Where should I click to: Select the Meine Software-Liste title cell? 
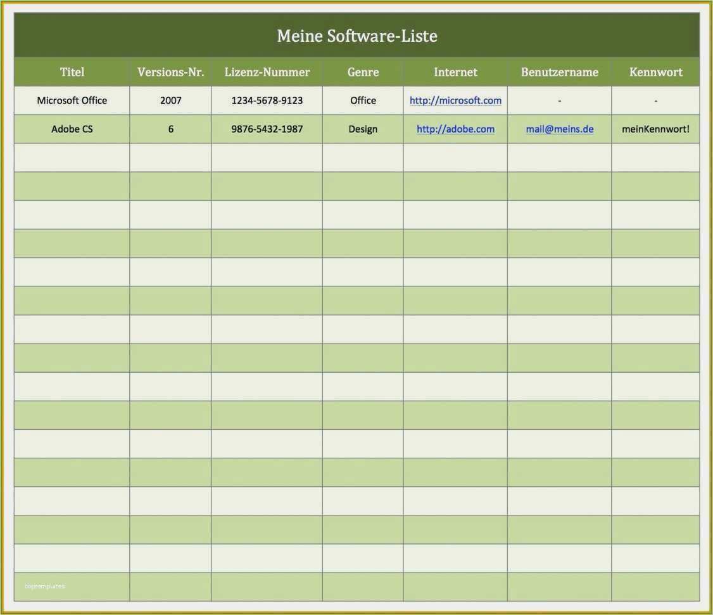pos(357,35)
